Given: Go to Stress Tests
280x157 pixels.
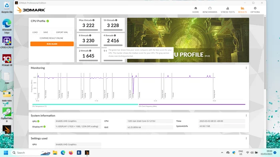Looking at the screenshot, I should coord(228,10).
